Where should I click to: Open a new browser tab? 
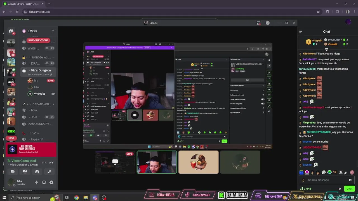[49, 4]
